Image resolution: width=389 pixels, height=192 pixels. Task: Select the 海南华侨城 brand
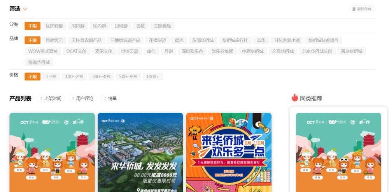[x=39, y=62]
